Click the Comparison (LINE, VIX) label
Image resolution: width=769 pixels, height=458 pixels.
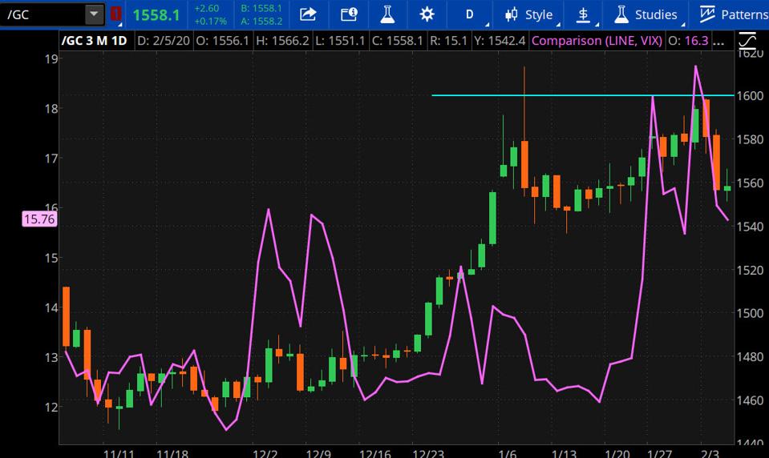click(597, 40)
